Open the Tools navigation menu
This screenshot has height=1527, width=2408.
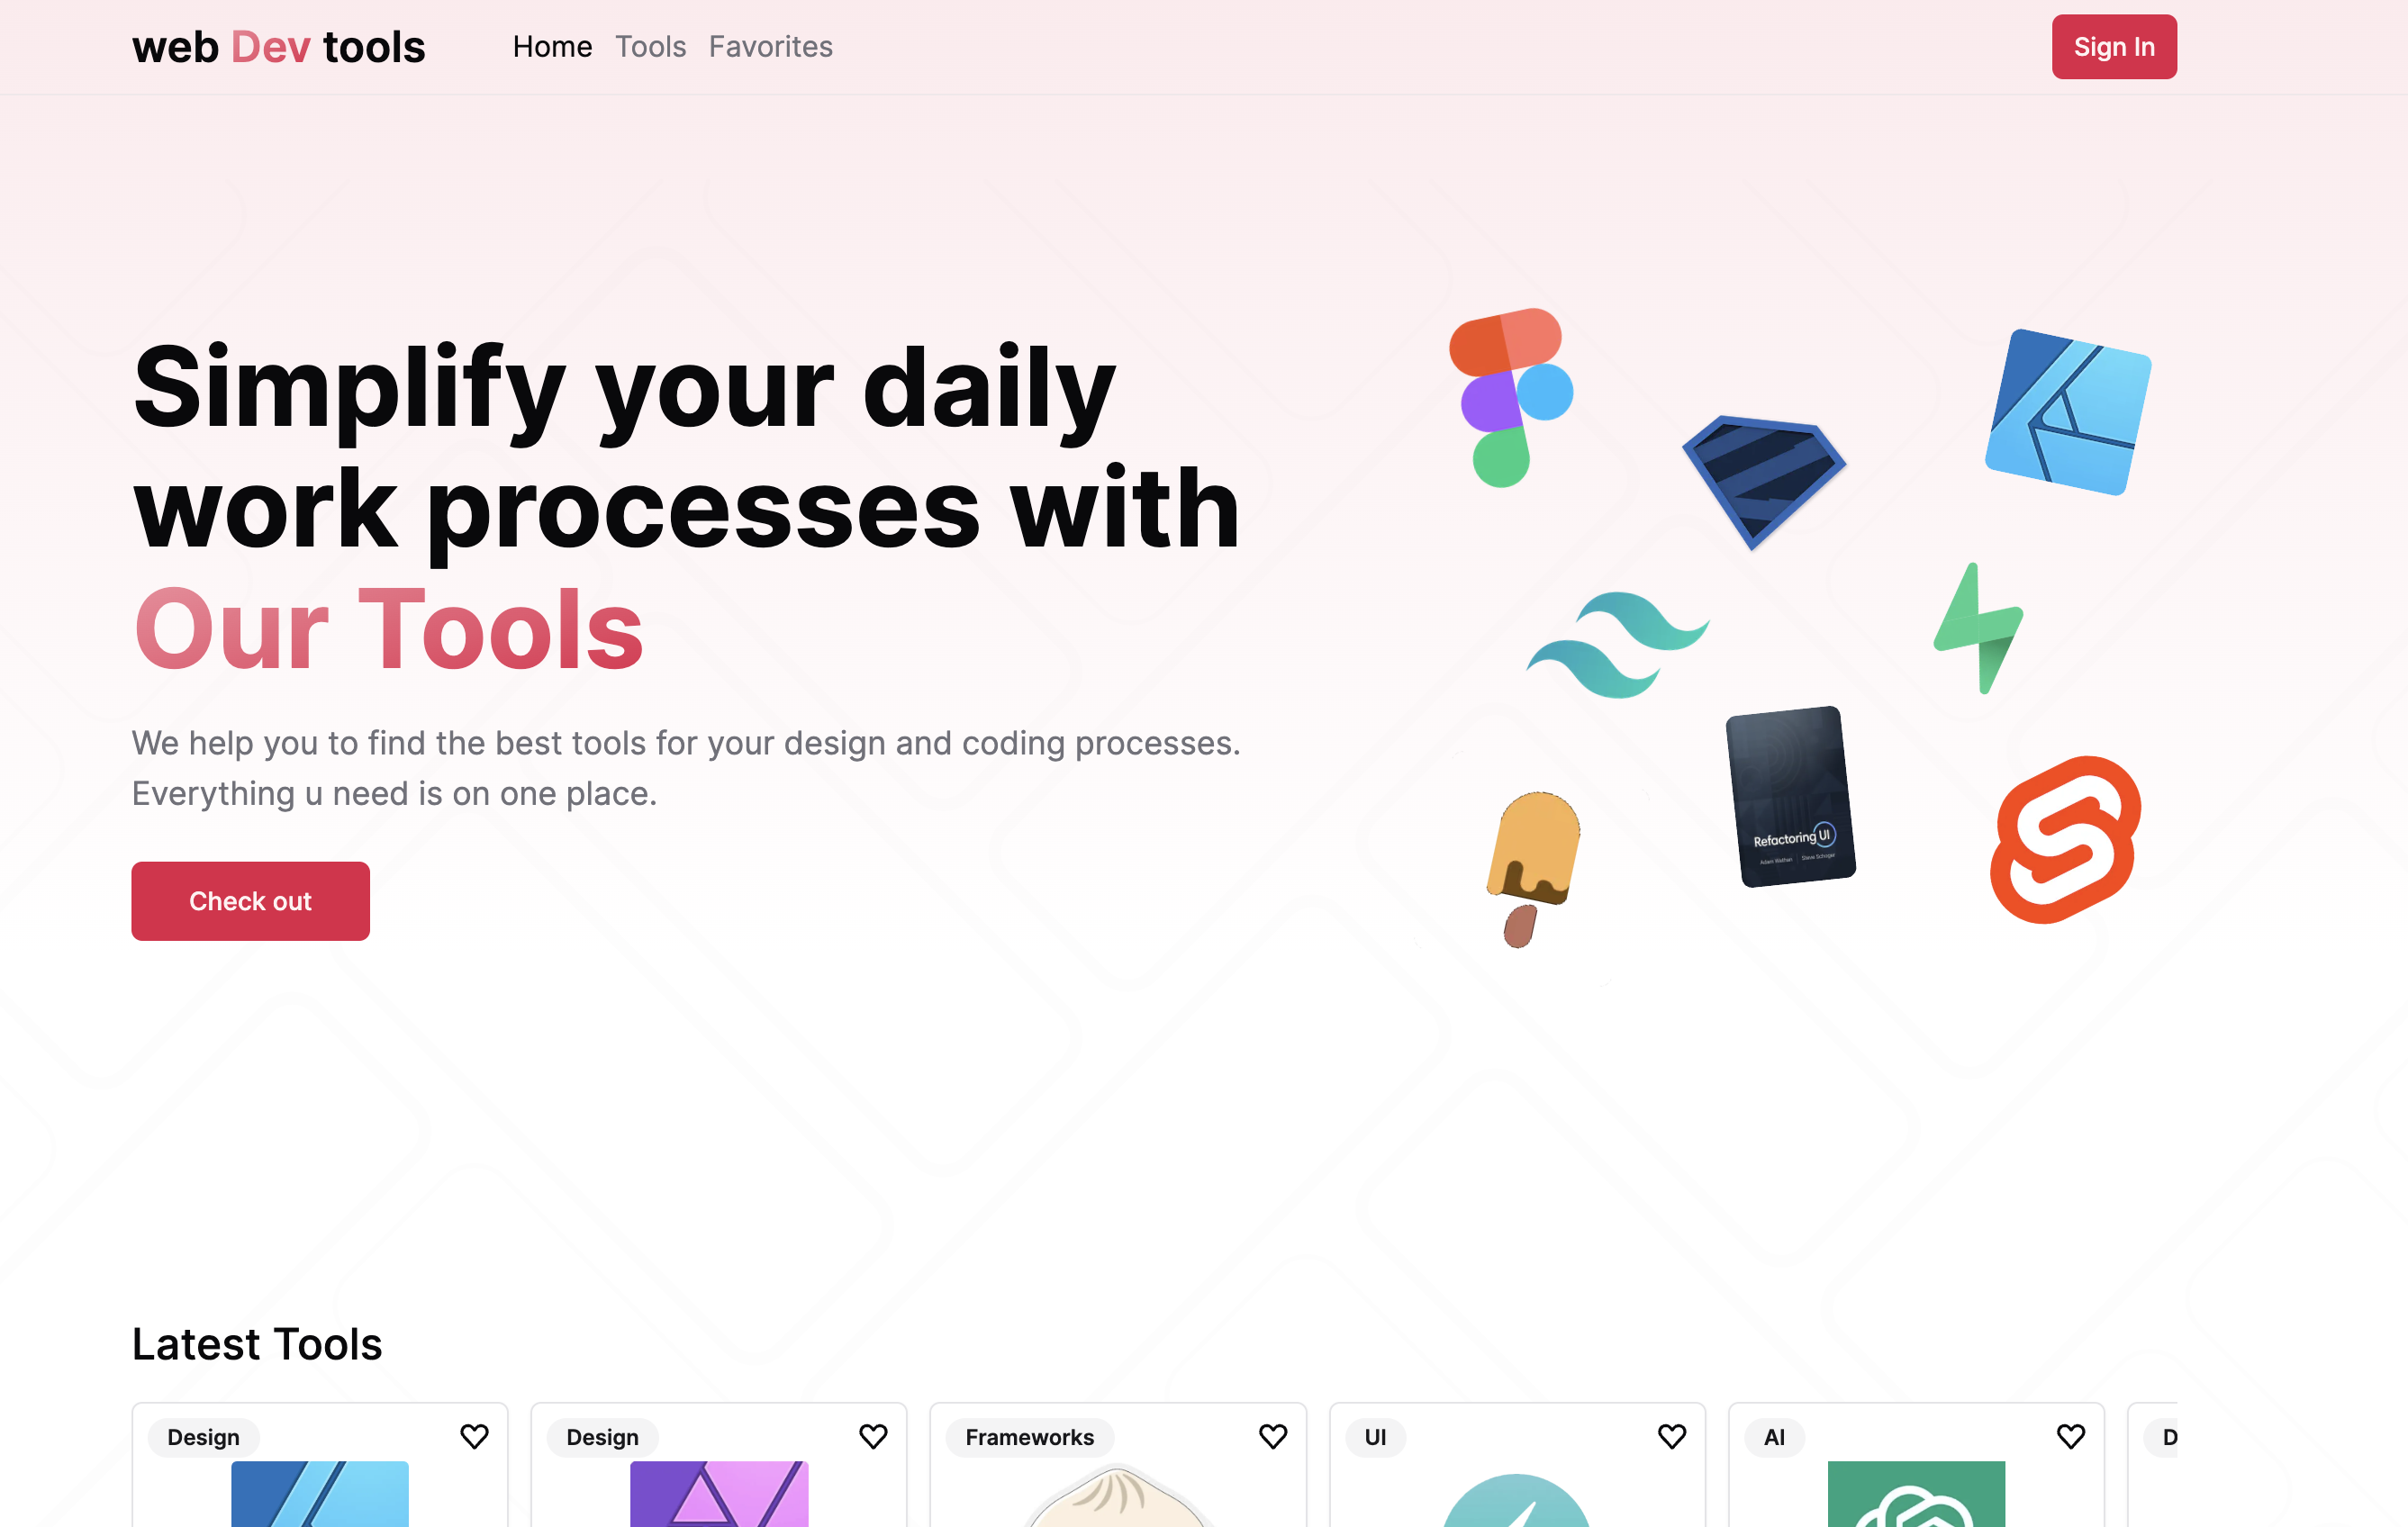coord(649,46)
